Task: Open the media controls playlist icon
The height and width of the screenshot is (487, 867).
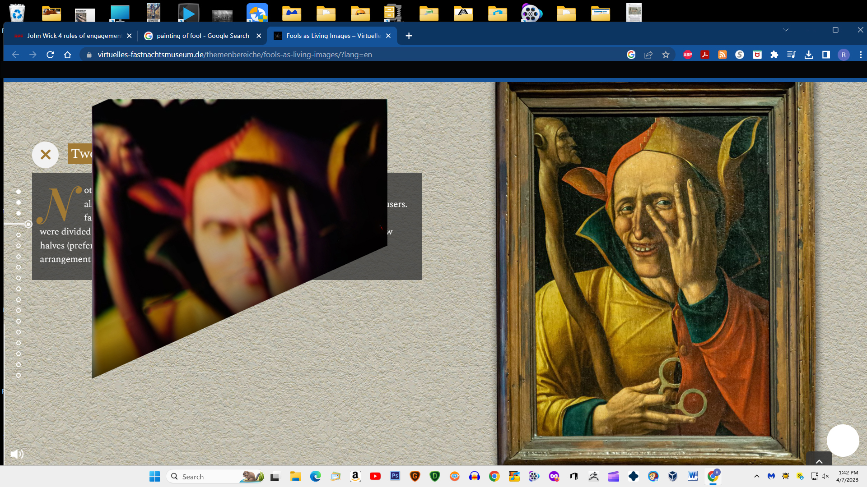Action: tap(791, 55)
